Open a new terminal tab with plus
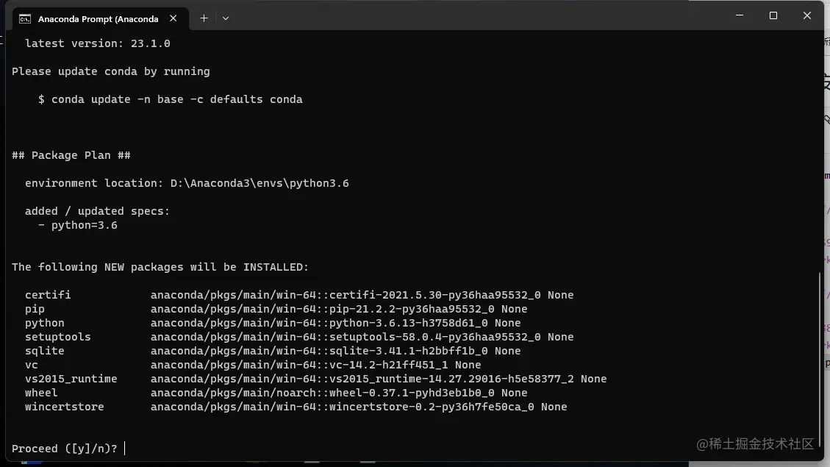The image size is (830, 467). click(204, 18)
